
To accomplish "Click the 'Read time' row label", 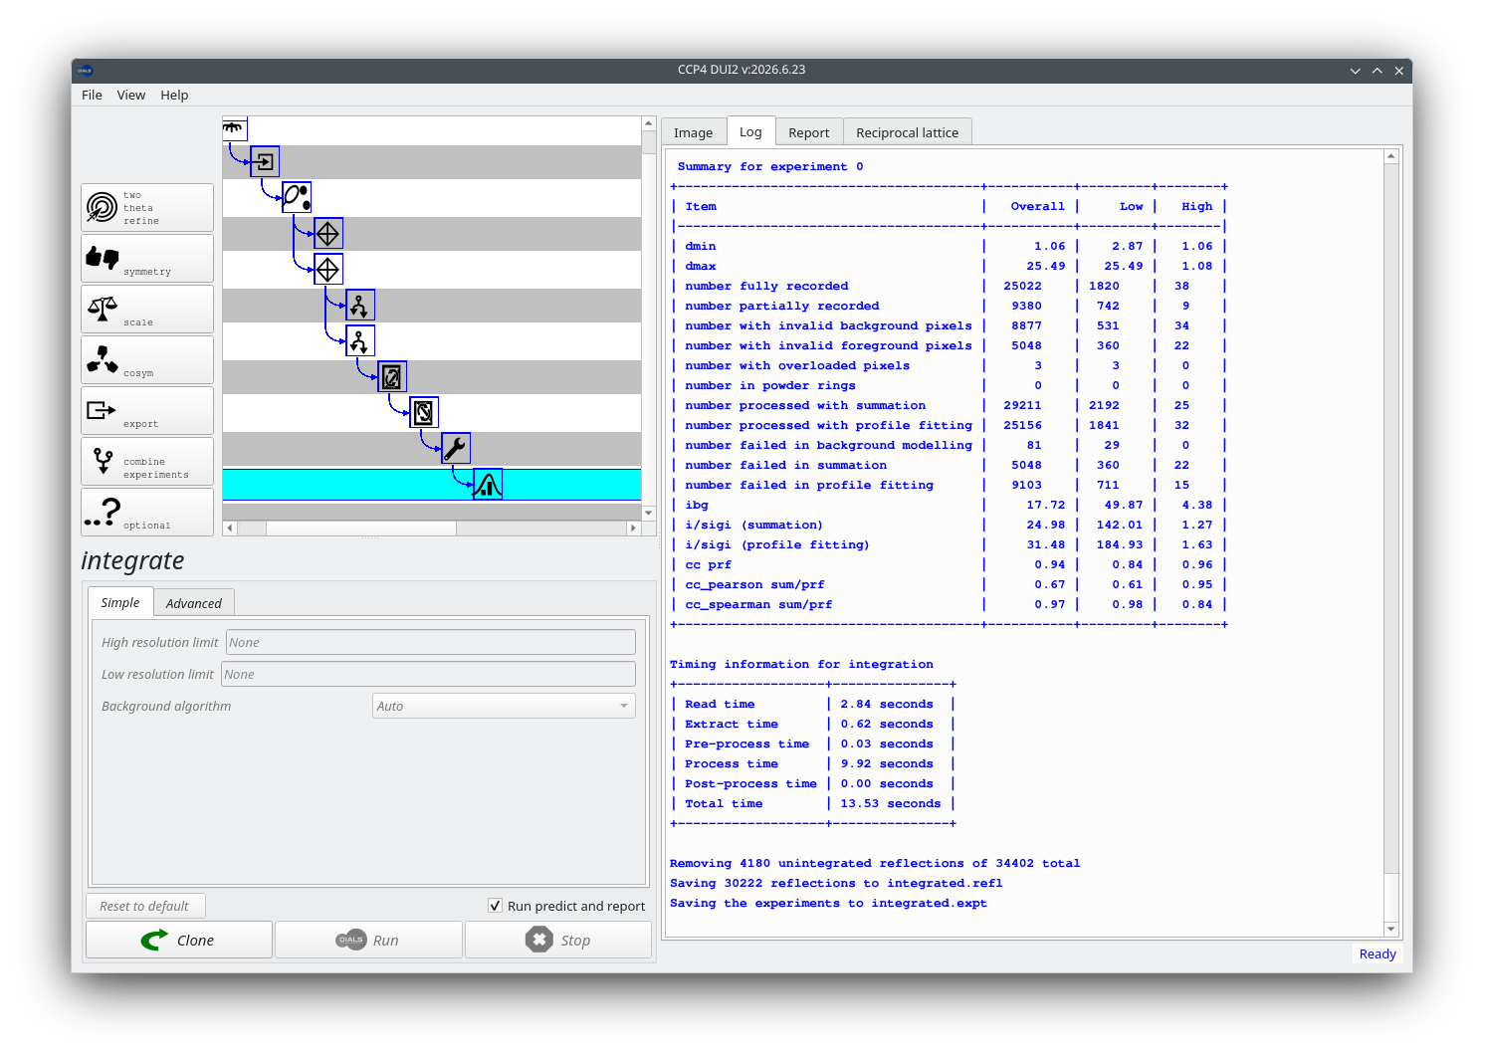I will point(720,704).
